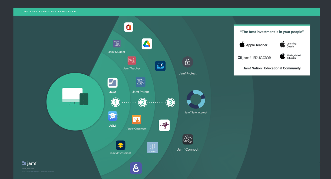331x179 pixels.
Task: Select step 3 circle marker
Action: (170, 102)
